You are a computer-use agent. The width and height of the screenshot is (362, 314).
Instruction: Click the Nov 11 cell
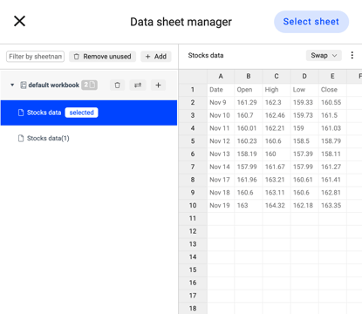(x=221, y=128)
